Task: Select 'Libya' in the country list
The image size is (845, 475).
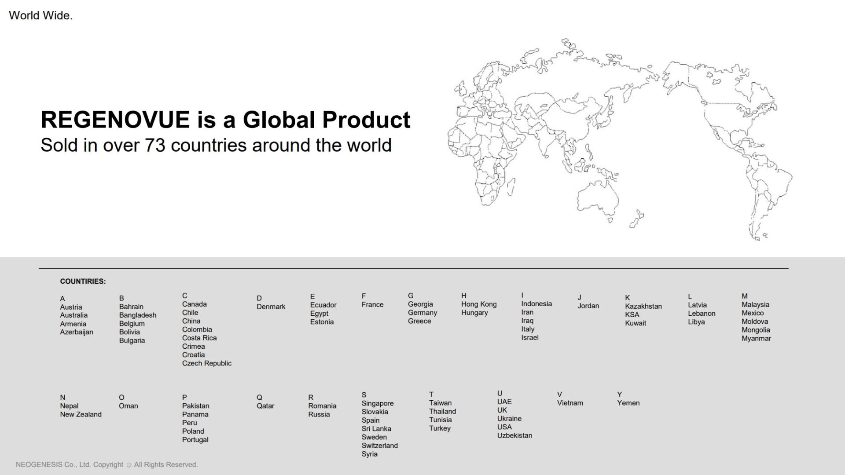Action: (x=697, y=322)
